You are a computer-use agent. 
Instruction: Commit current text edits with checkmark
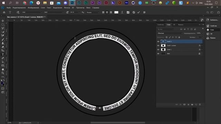point(138,12)
